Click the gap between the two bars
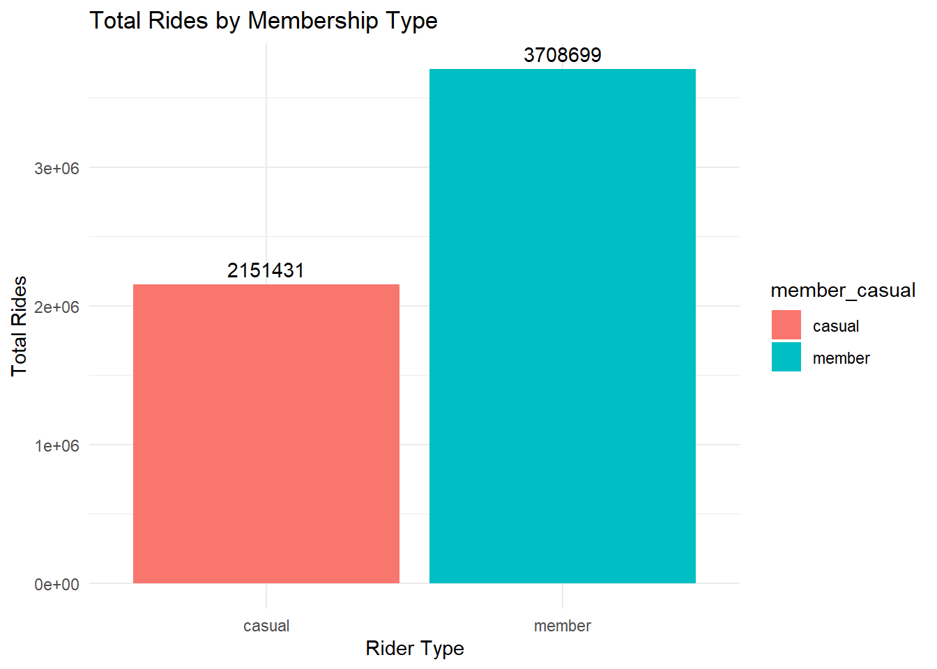The width and height of the screenshot is (937, 669). click(x=414, y=432)
